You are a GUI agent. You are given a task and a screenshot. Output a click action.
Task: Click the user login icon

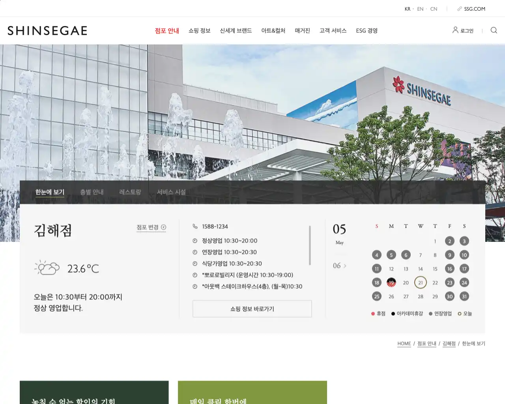coord(455,30)
